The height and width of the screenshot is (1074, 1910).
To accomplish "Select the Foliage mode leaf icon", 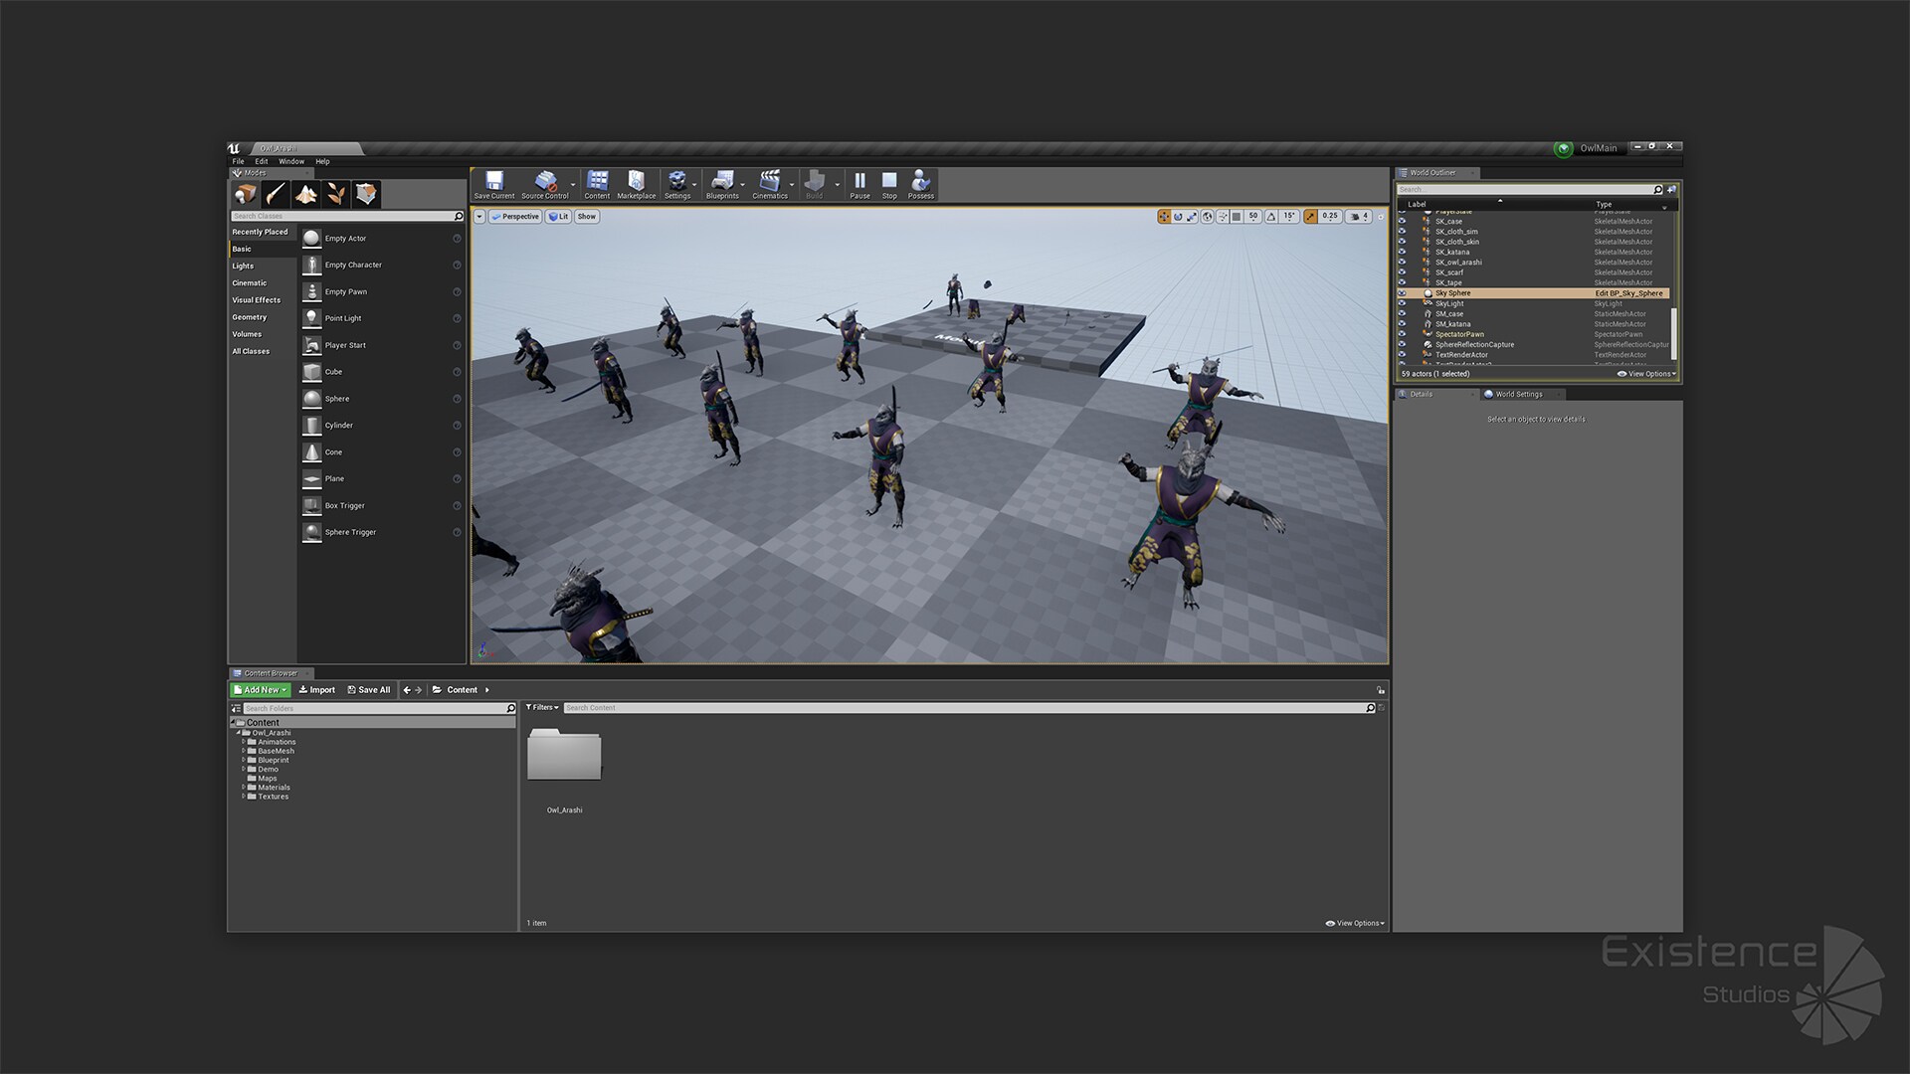I will pyautogui.click(x=336, y=194).
